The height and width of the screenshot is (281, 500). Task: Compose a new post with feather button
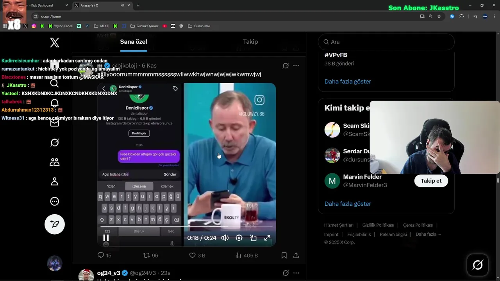point(55,224)
